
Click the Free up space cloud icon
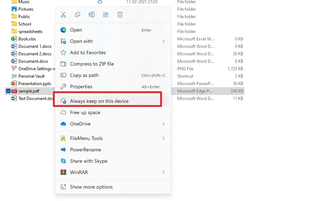click(x=63, y=112)
